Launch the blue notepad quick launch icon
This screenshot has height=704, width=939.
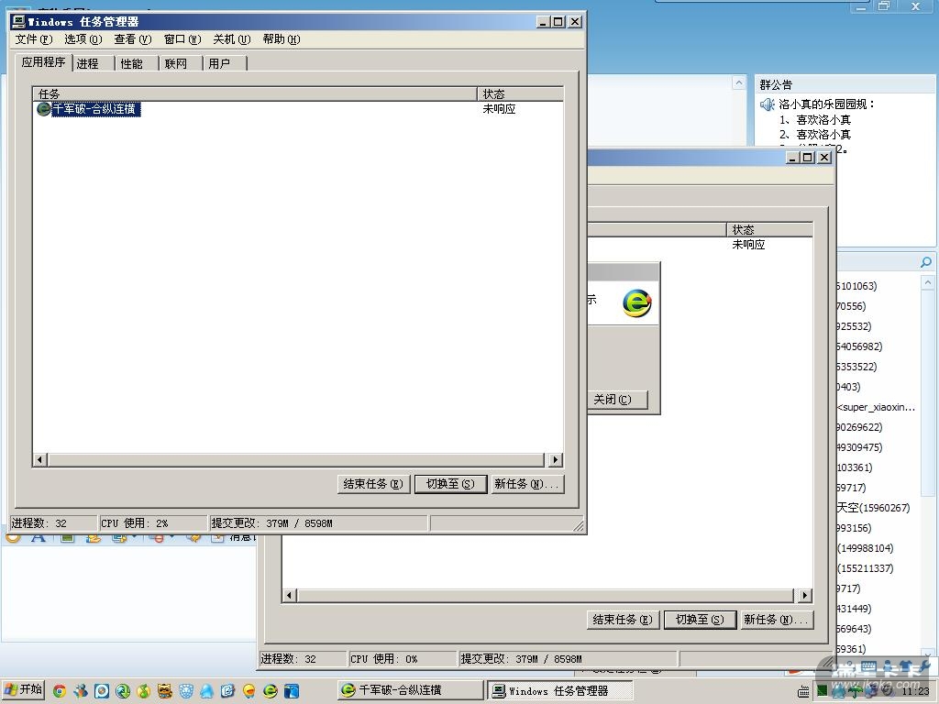coord(228,691)
